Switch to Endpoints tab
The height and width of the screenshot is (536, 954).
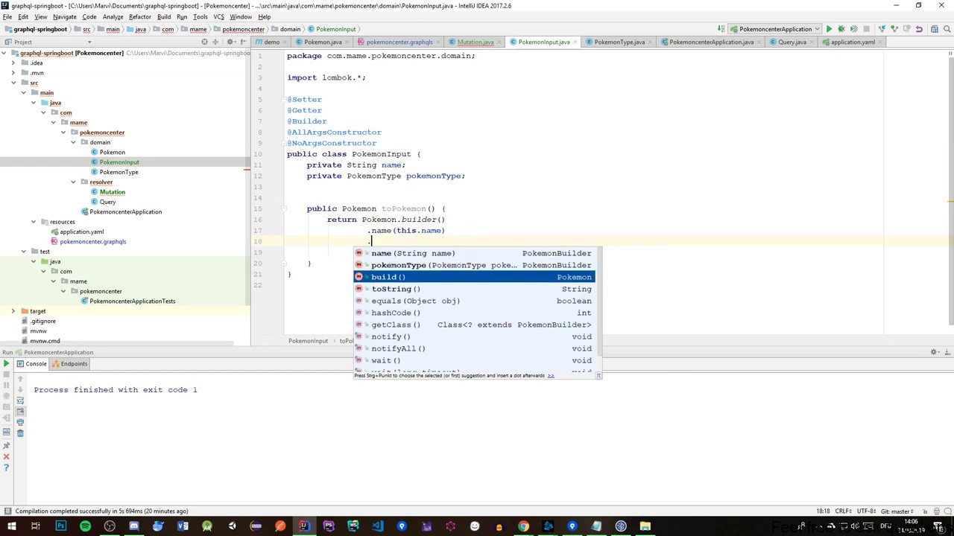point(69,364)
